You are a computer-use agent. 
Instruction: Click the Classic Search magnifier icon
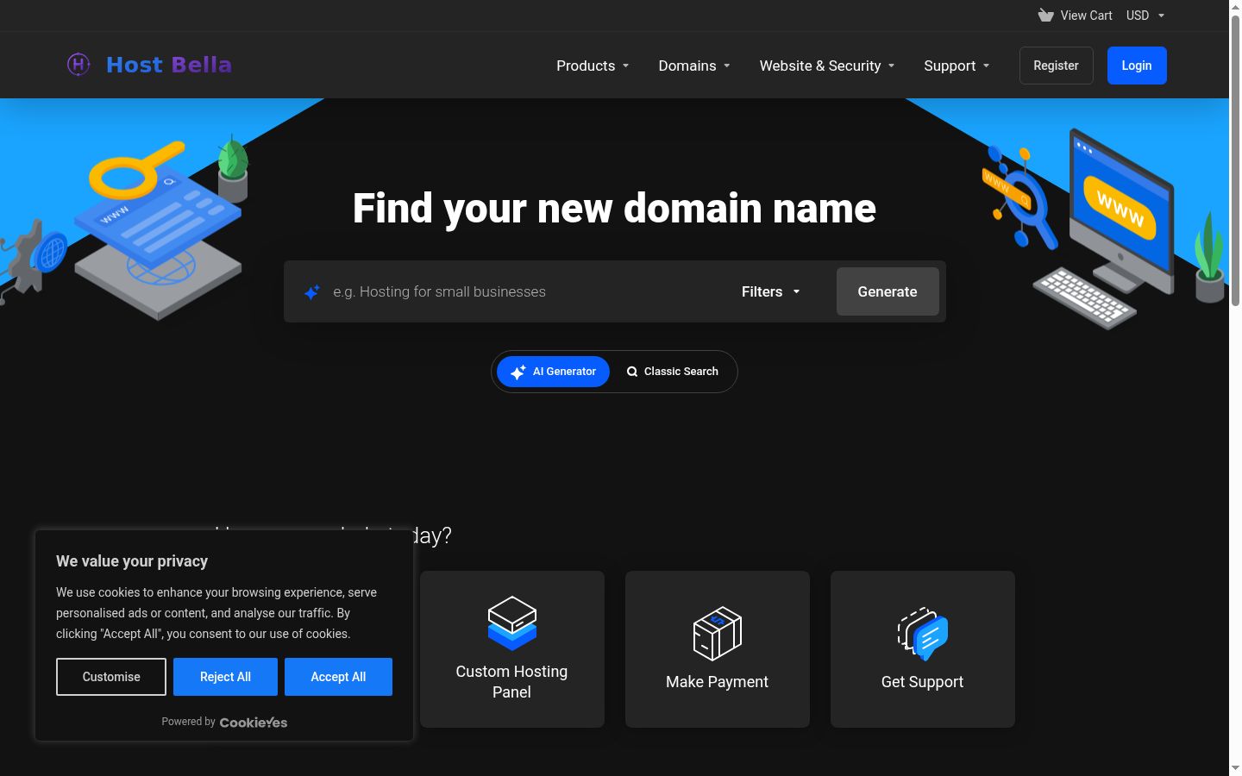click(x=632, y=372)
